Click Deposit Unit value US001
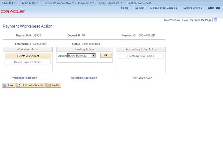Image resolution: width=223 pixels, height=167 pixels. click(37, 35)
